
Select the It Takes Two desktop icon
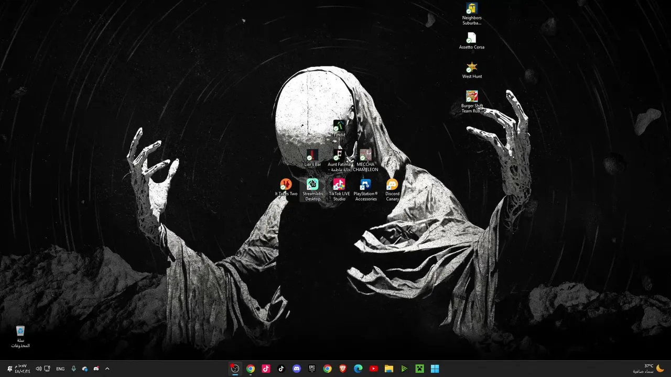click(286, 187)
